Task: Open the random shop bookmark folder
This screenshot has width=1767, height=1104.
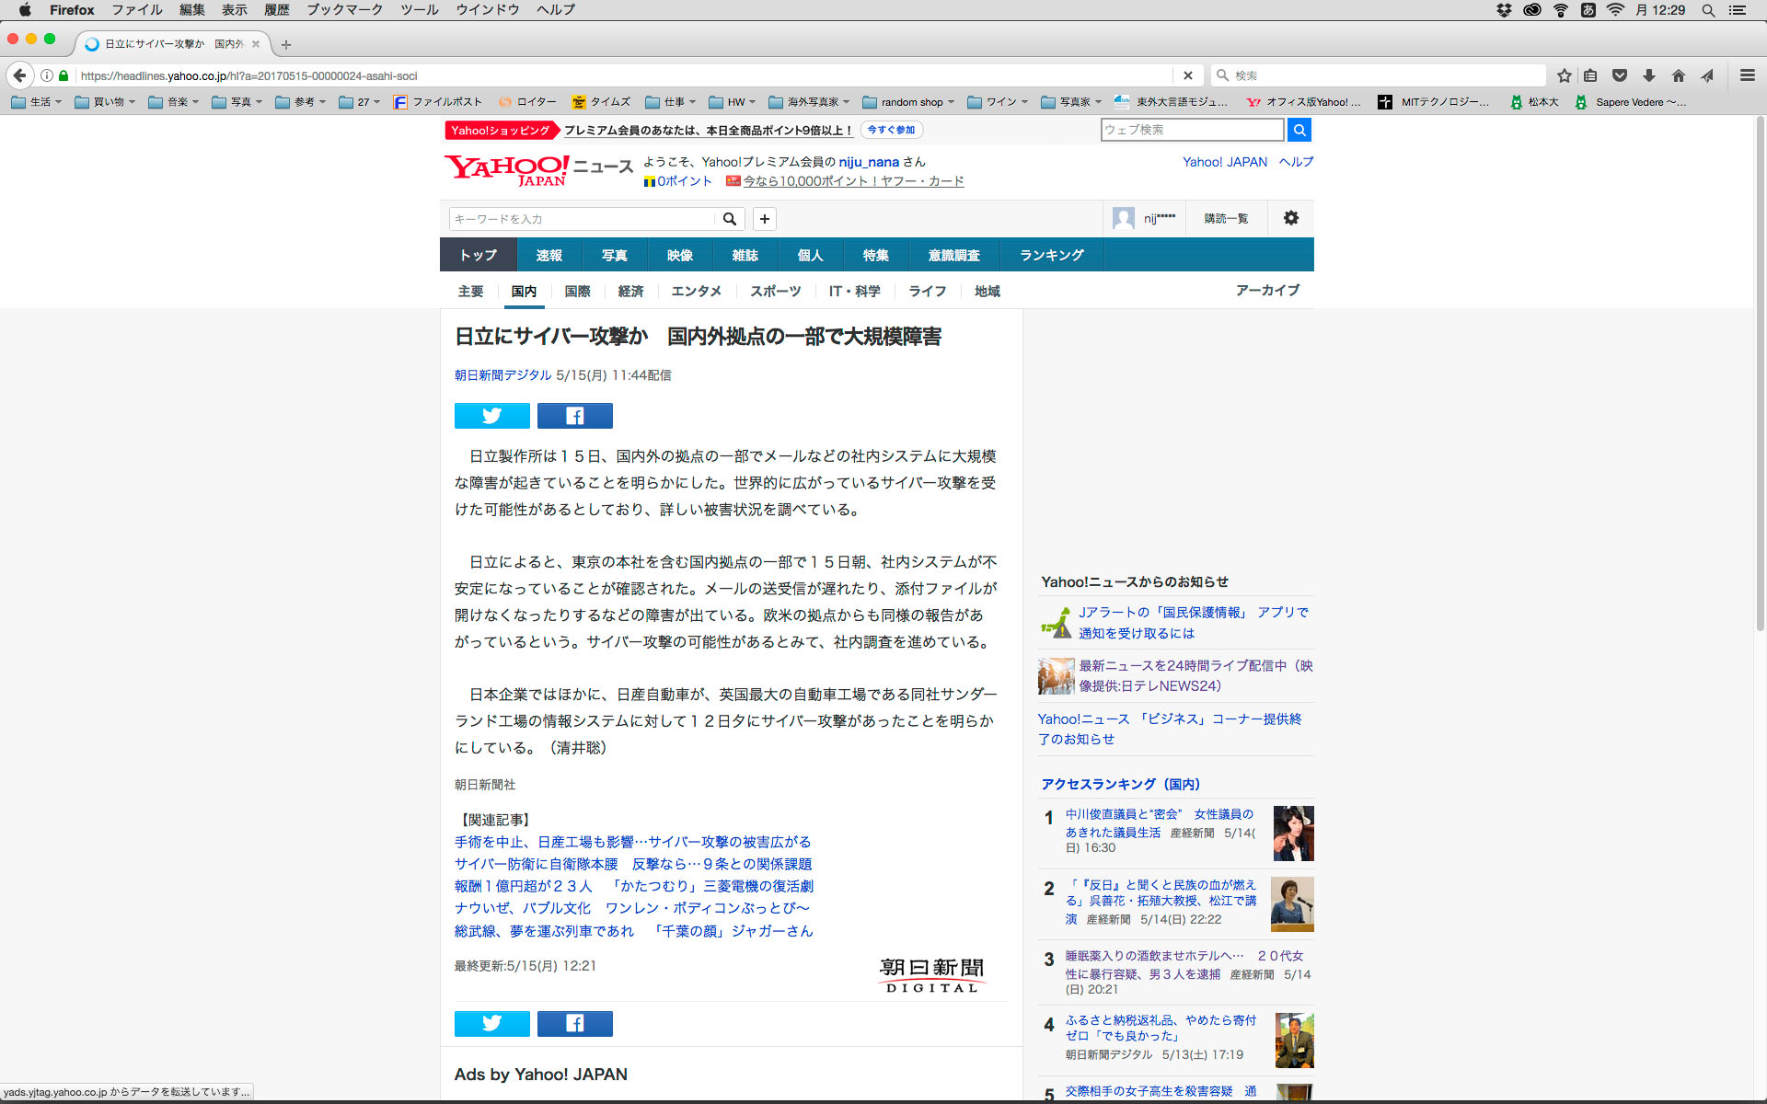Action: click(x=909, y=102)
